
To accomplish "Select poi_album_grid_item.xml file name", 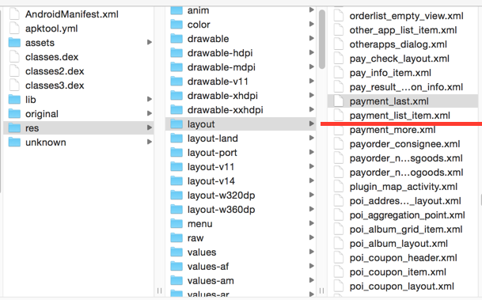I will tap(406, 230).
